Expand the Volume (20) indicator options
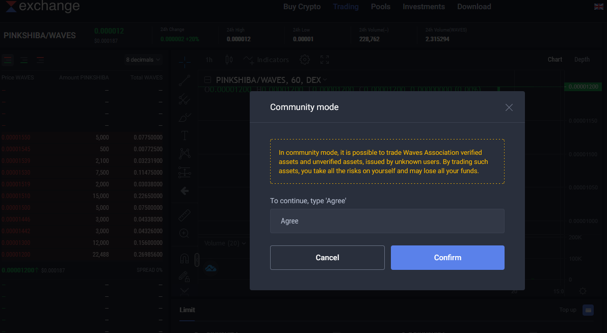 [x=244, y=243]
